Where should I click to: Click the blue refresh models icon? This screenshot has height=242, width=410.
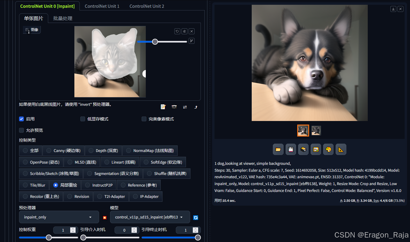195,218
